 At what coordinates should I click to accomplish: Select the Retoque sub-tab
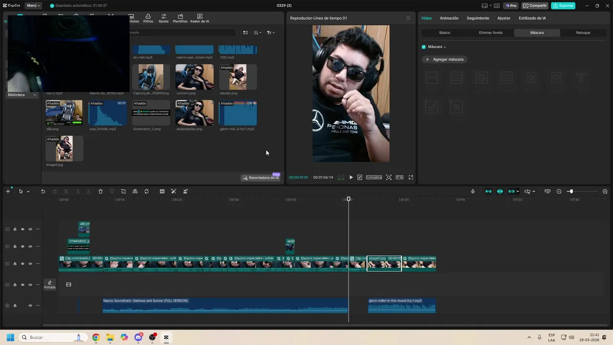tap(583, 33)
